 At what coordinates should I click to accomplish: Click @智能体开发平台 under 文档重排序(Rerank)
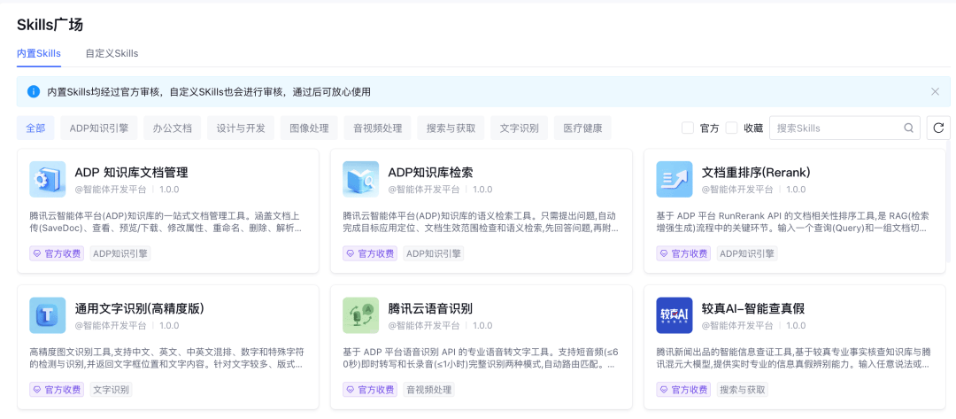[737, 190]
